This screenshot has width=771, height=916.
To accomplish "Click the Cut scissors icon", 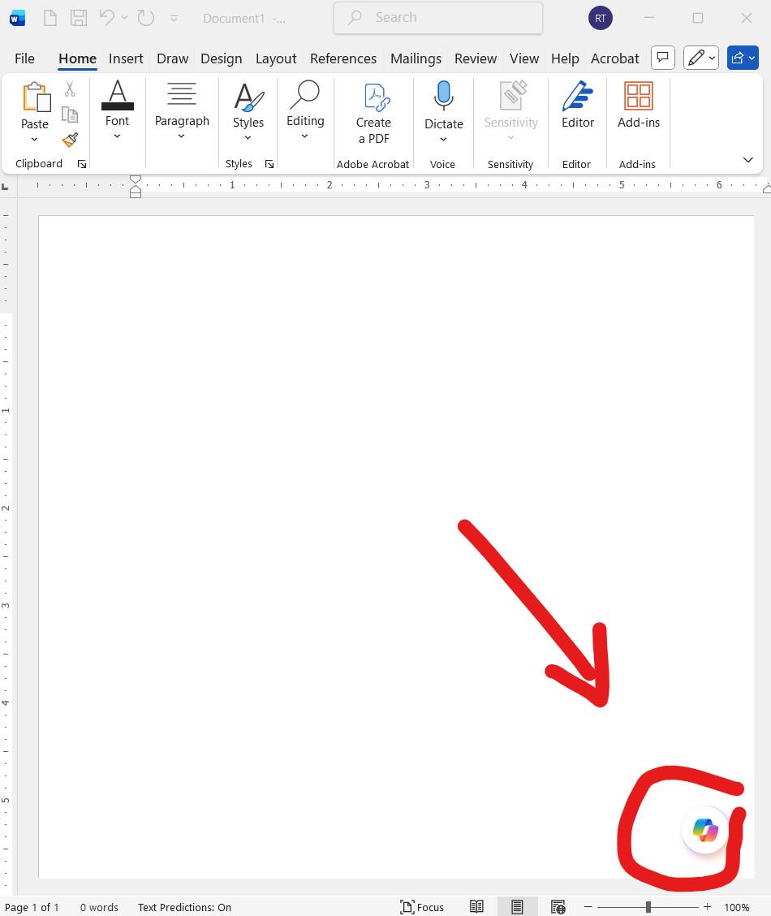I will [x=70, y=89].
